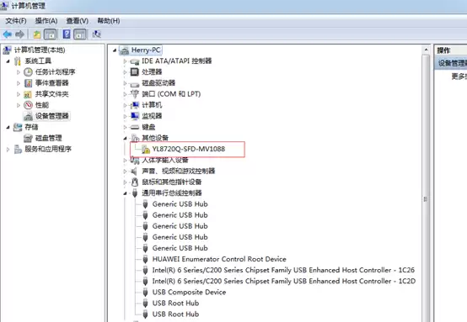Click the Back arrow toolbar icon
The image size is (467, 322).
(x=7, y=34)
